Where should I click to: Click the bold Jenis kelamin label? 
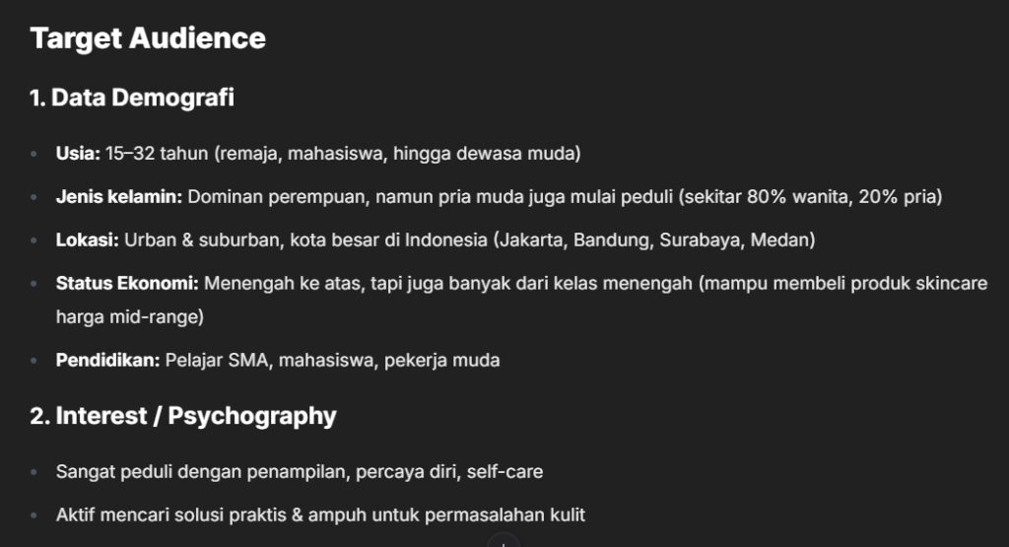pos(119,197)
